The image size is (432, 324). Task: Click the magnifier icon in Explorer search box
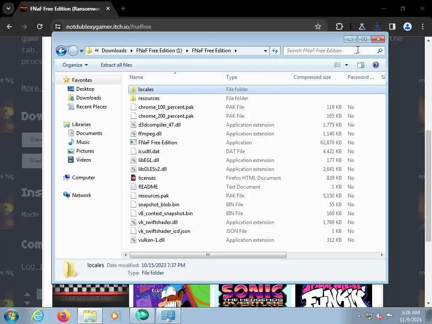[x=380, y=51]
